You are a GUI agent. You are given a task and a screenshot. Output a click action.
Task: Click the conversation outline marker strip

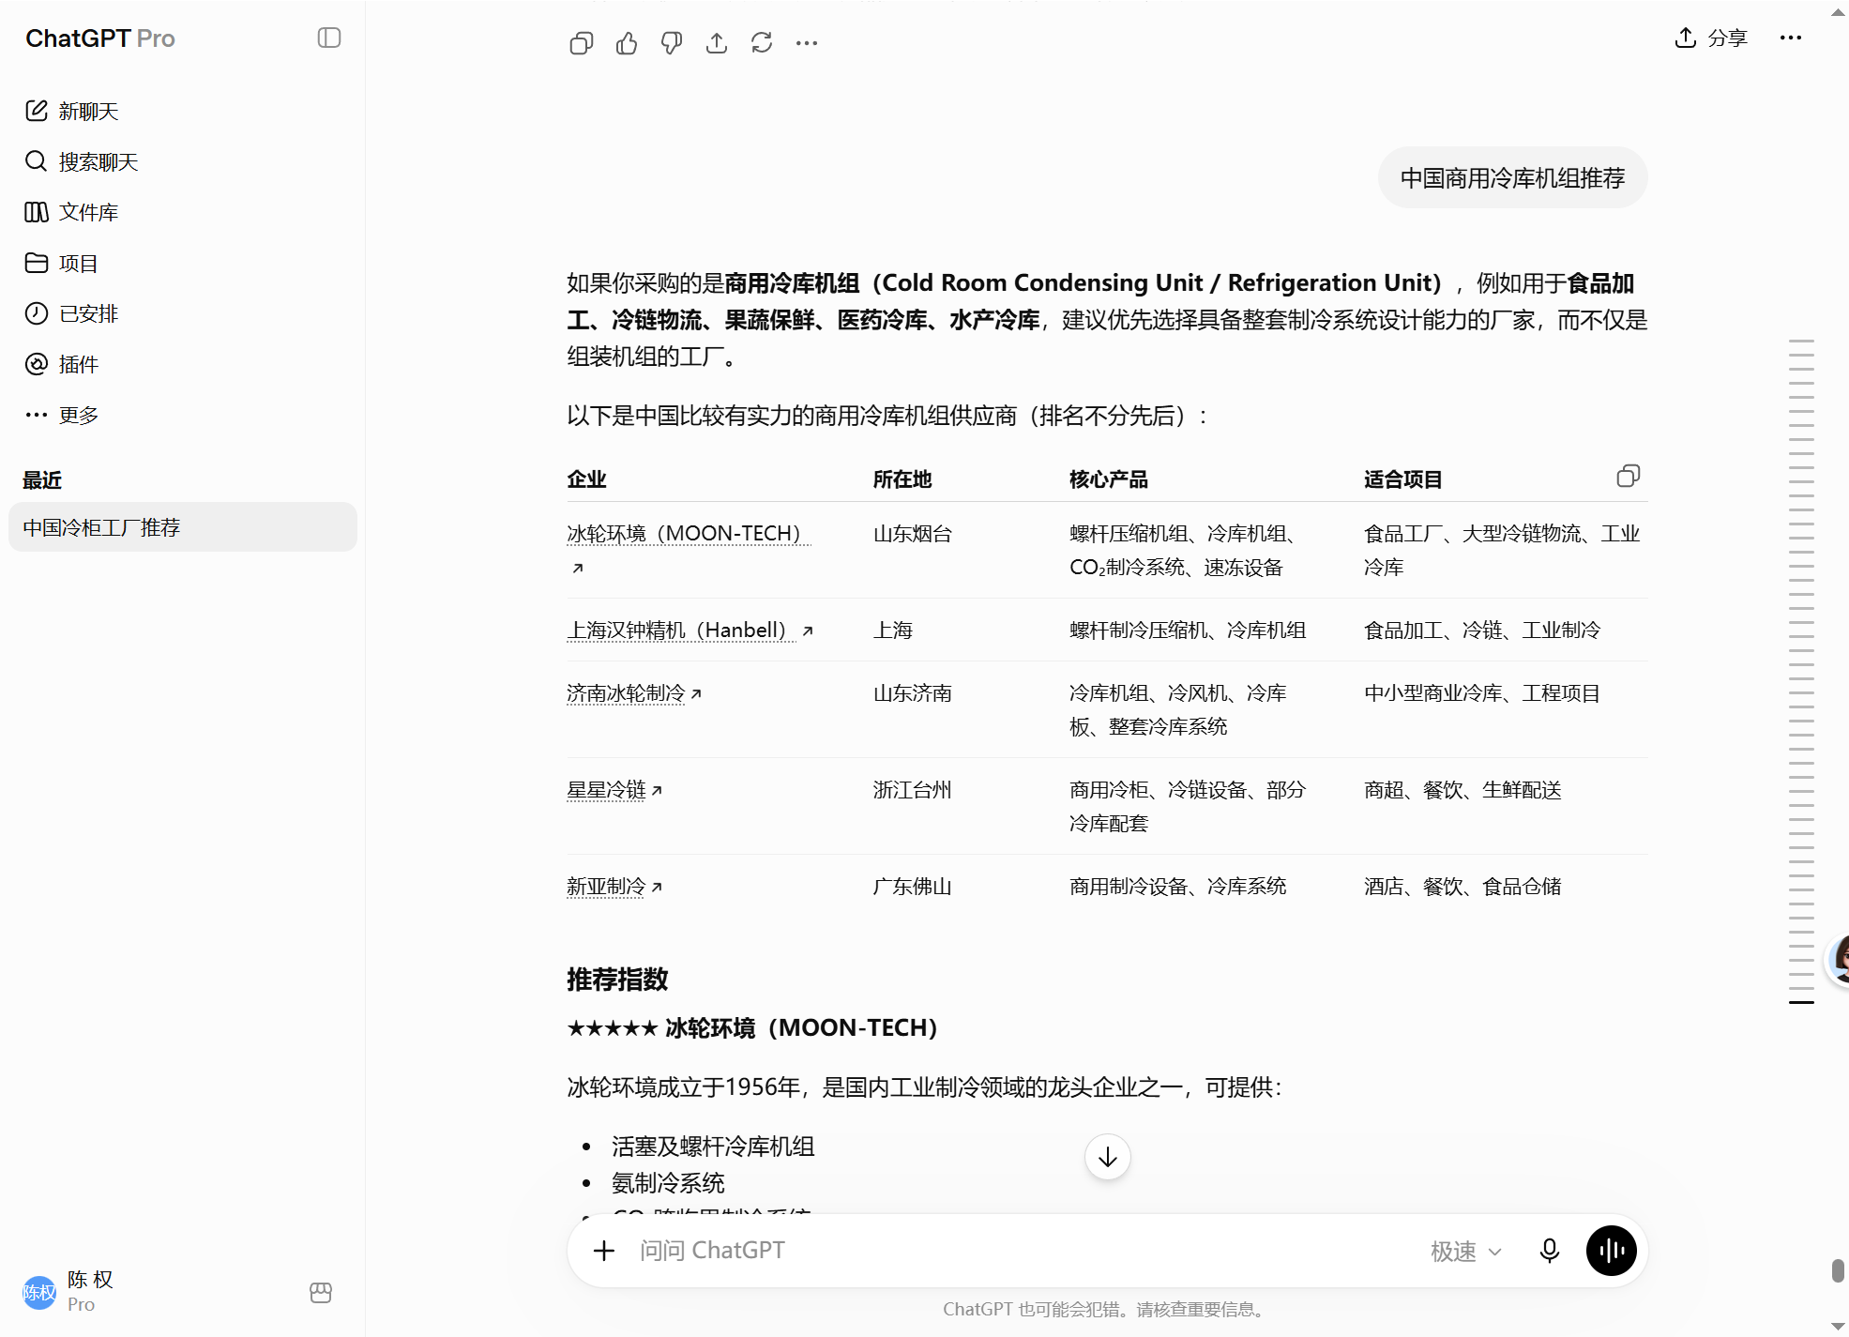tap(1801, 671)
